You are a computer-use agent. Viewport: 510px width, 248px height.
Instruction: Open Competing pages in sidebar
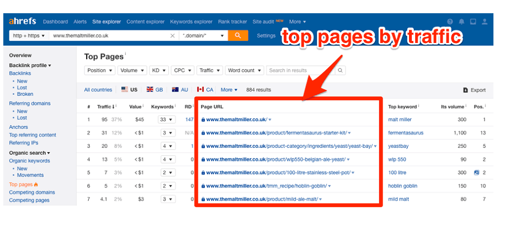click(x=29, y=200)
